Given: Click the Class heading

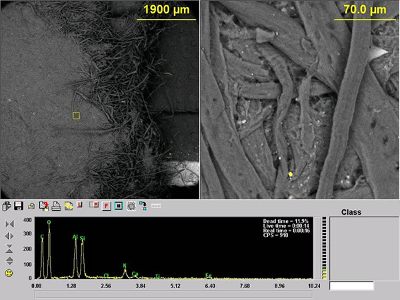Looking at the screenshot, I should [351, 212].
